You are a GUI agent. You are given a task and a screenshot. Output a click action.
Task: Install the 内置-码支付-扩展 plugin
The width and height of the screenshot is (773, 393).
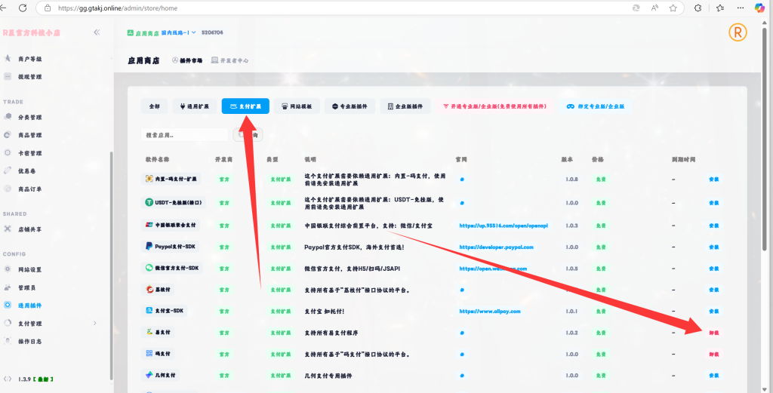pyautogui.click(x=713, y=180)
